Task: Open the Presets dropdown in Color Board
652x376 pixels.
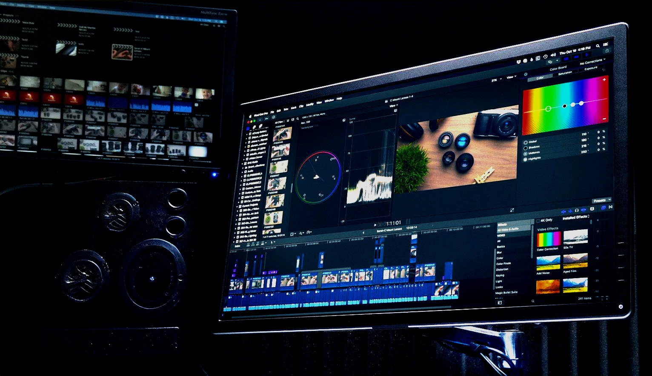Action: click(601, 200)
